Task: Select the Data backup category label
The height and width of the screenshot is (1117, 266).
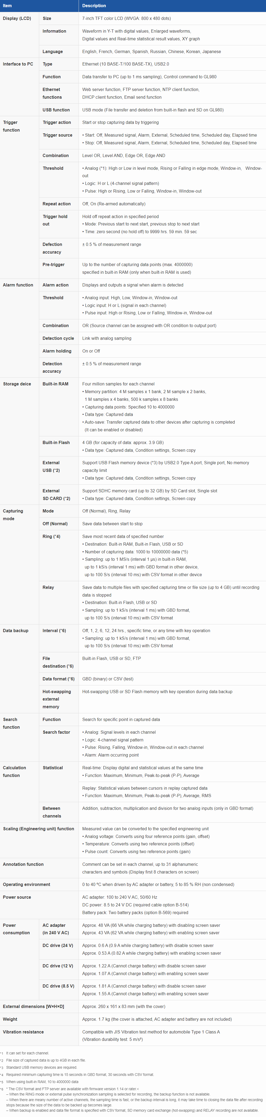Action: 16,631
